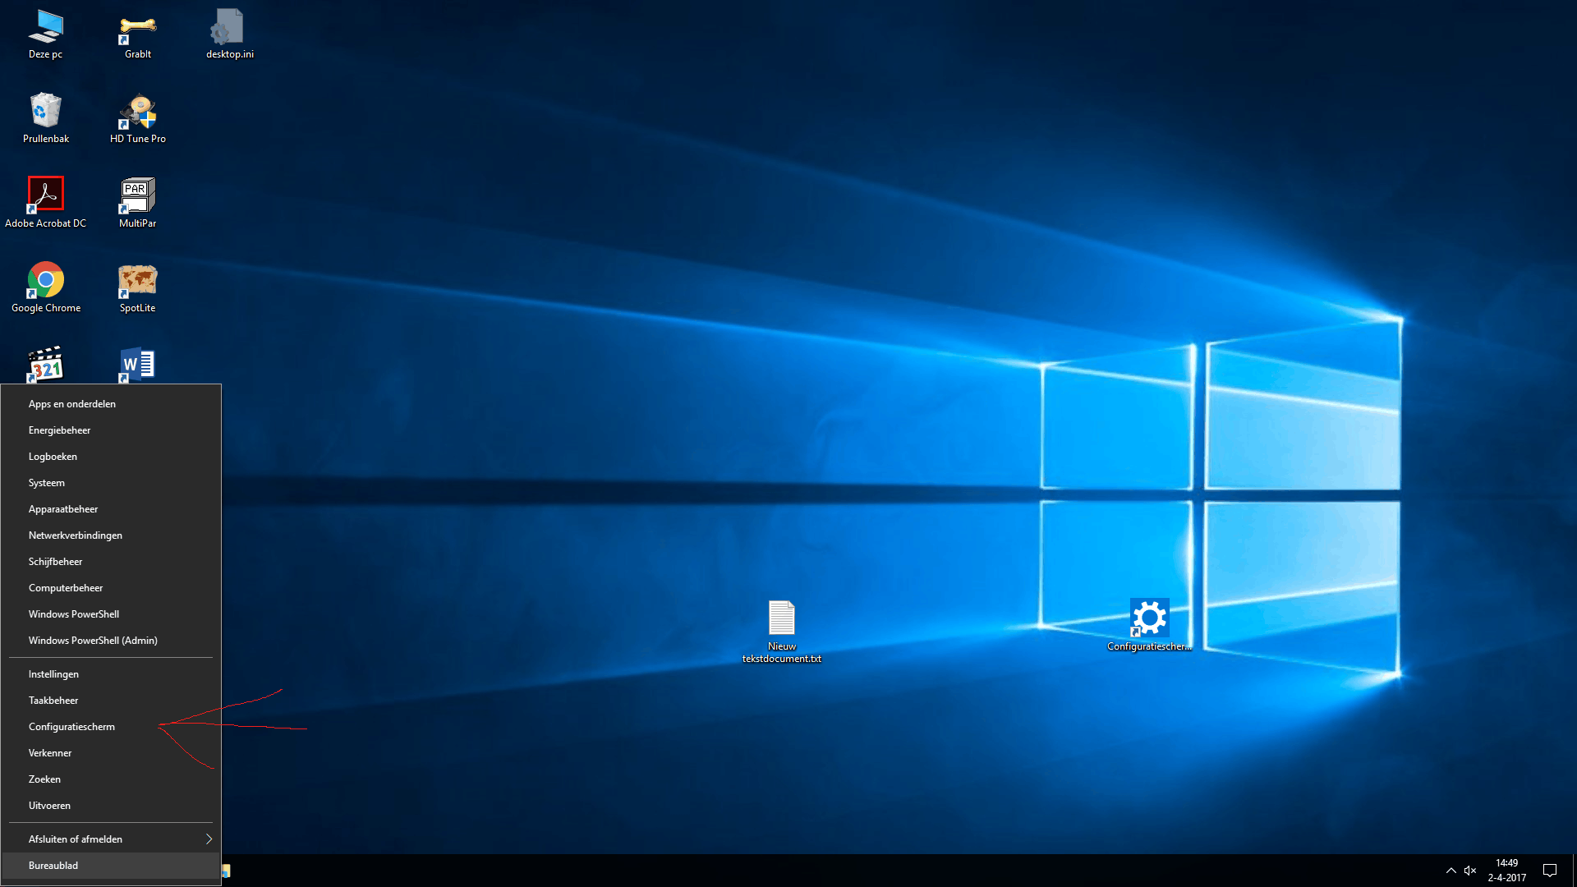Select Taakbeheer from the menu
Viewport: 1577px width, 887px height.
(x=53, y=701)
